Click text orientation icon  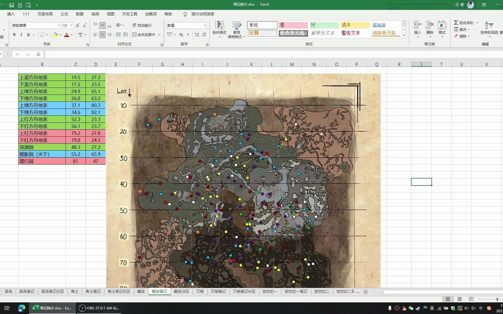coord(118,25)
